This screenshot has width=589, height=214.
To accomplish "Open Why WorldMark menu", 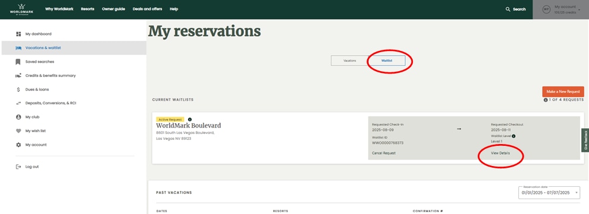I will 59,9.
